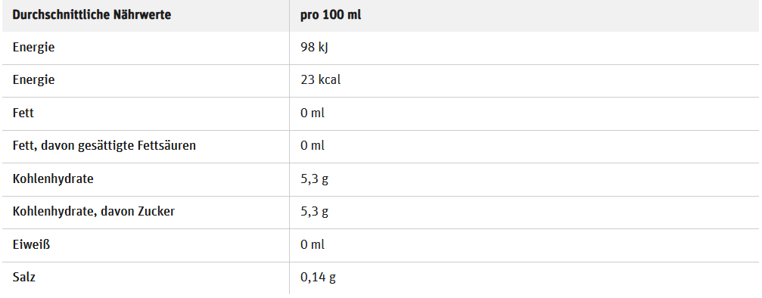Click the 'pro 100 ml' column header
Screen dimensions: 762x298
point(331,15)
